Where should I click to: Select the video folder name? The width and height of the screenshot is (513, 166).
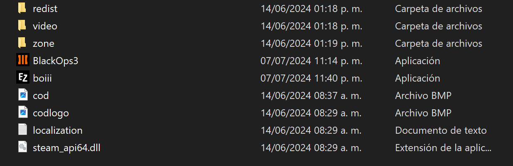(45, 26)
